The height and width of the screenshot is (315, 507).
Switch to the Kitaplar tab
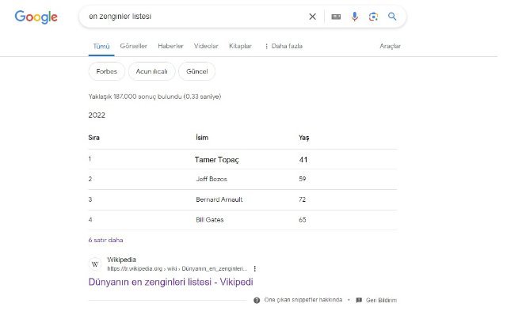(240, 46)
